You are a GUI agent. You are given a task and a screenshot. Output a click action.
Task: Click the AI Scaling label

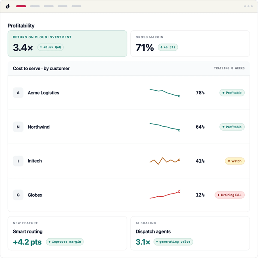click(x=146, y=223)
